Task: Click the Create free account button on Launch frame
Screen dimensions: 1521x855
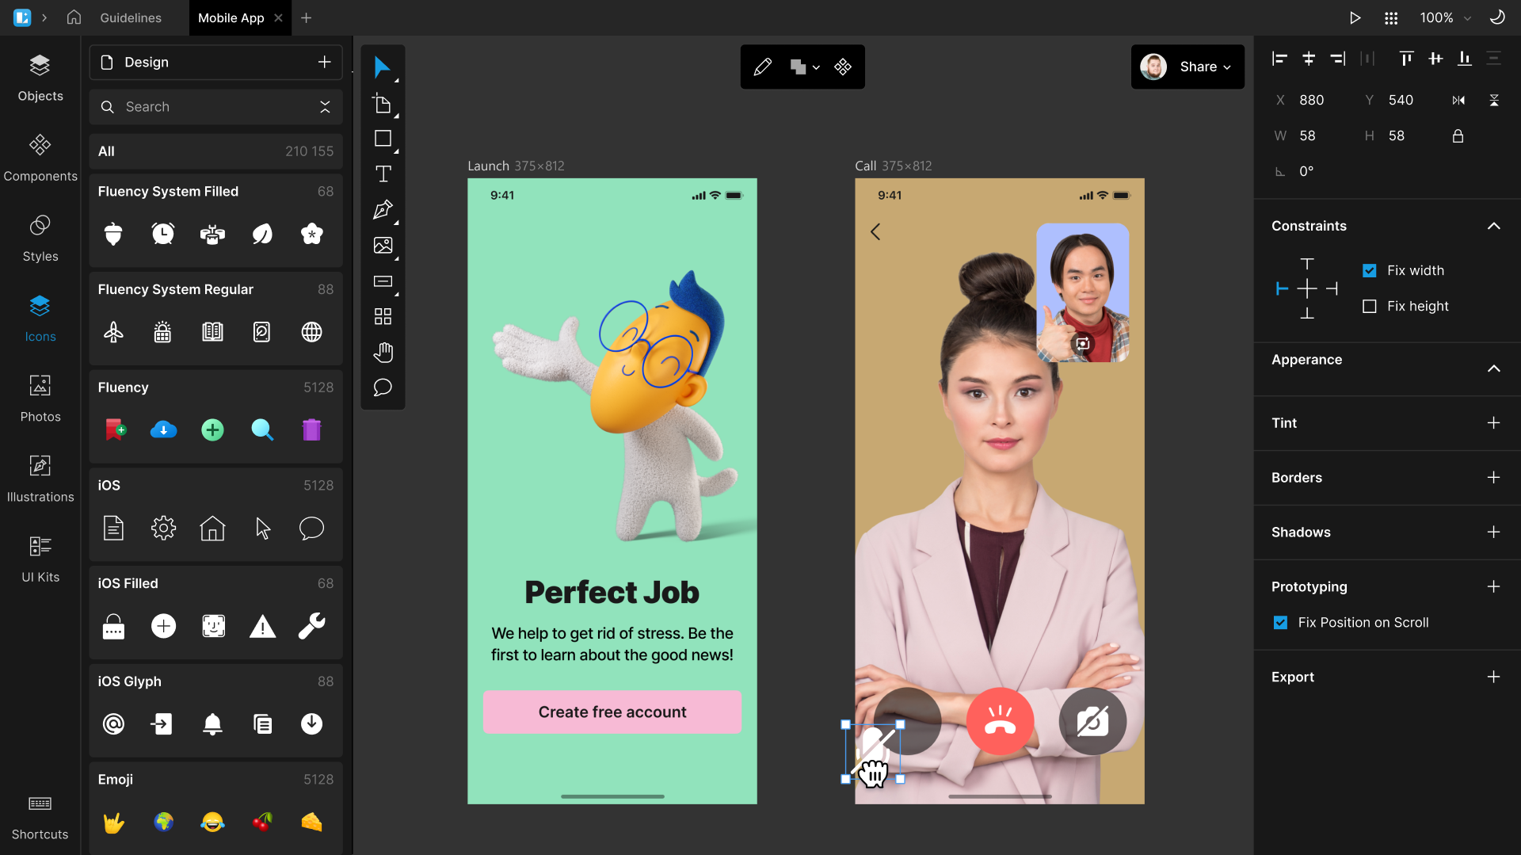Action: click(x=612, y=712)
